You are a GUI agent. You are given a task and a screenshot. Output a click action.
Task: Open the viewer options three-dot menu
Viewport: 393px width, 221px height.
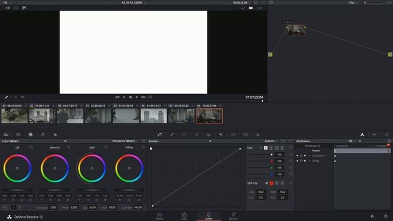coord(263,2)
